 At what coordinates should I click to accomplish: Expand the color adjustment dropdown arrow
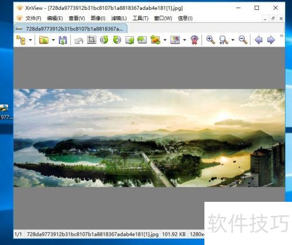pyautogui.click(x=185, y=40)
